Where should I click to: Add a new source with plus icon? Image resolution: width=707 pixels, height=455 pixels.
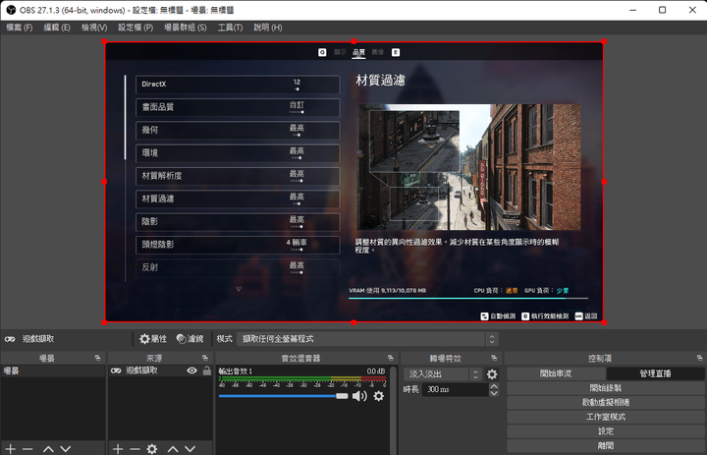pos(118,449)
